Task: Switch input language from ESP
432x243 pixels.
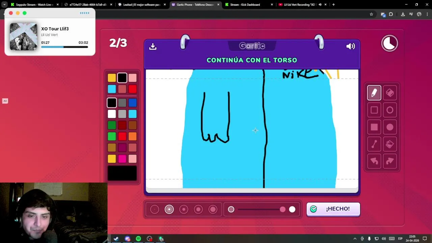Action: (x=400, y=239)
